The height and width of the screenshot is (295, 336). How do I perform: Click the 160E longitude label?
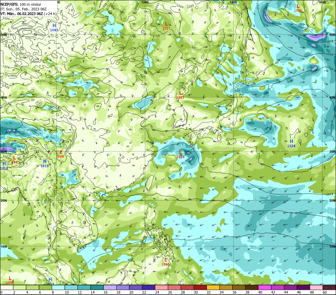(322, 2)
